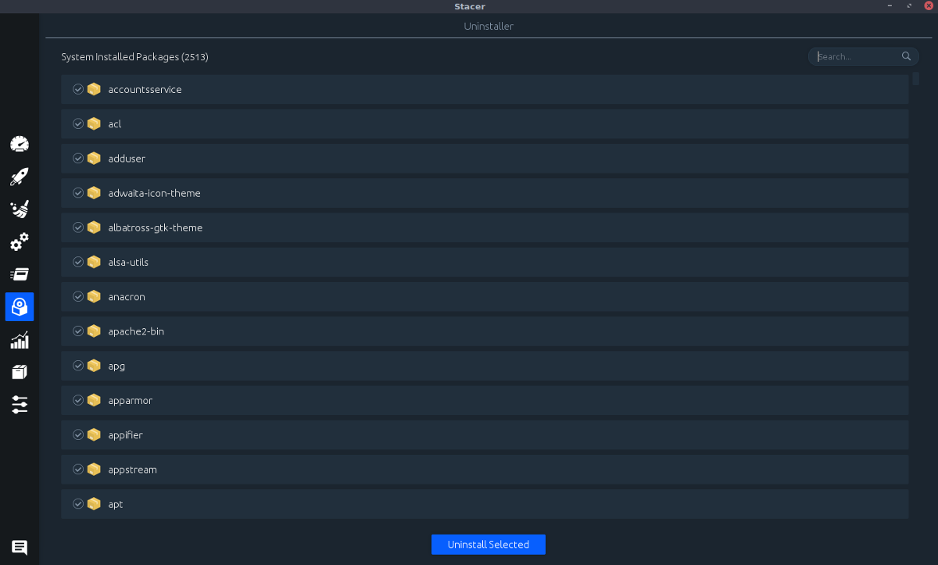Open the Dashboard page from sidebar

(x=20, y=144)
